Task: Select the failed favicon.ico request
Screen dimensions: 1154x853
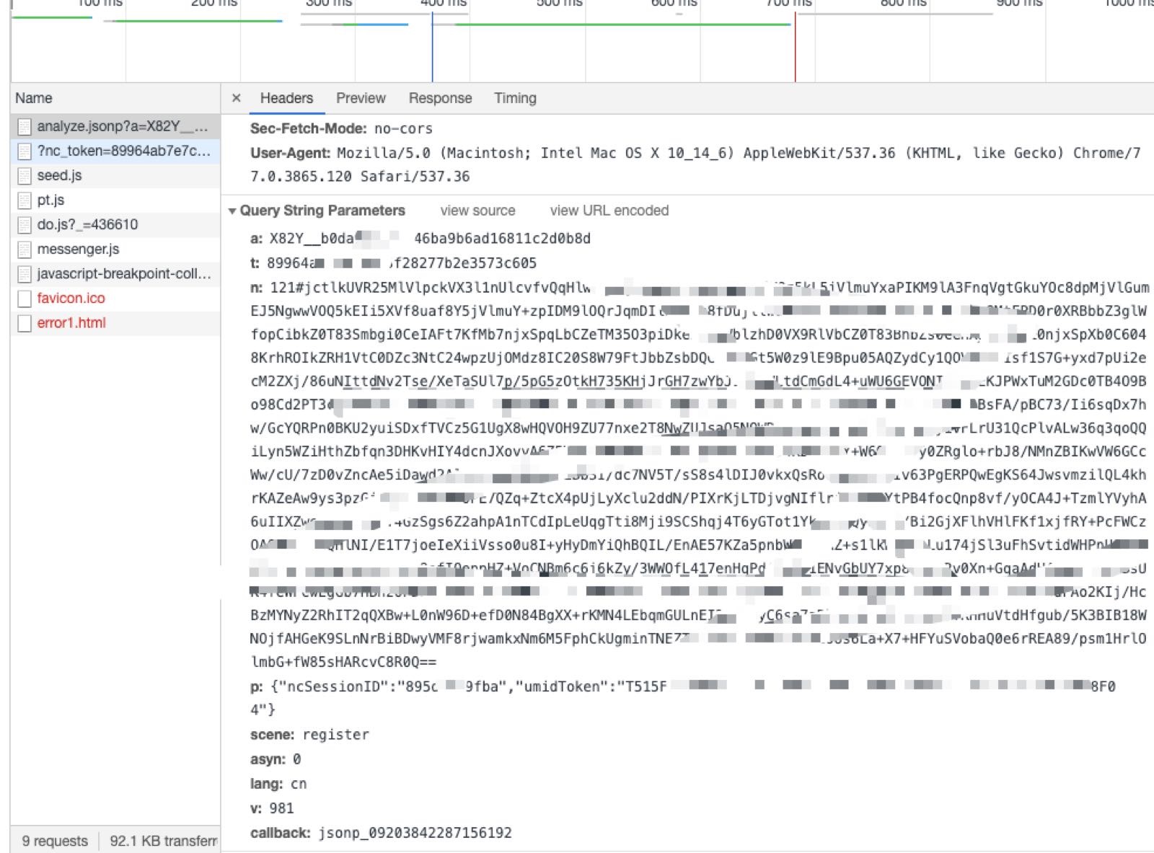Action: (115, 298)
